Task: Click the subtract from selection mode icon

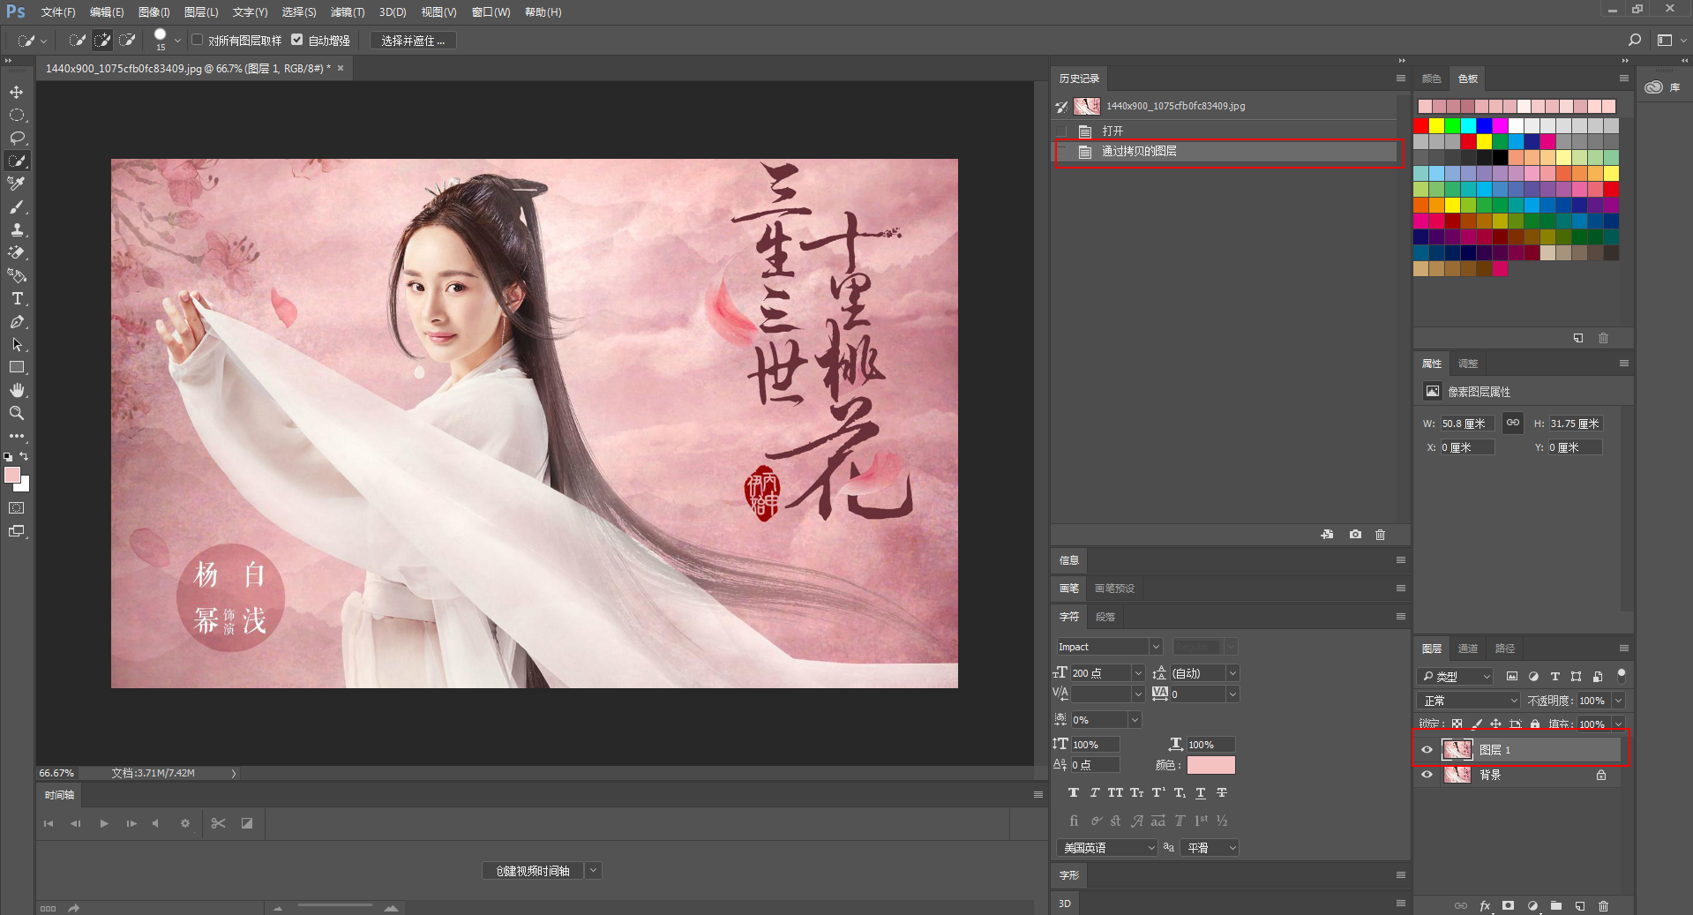Action: [127, 40]
